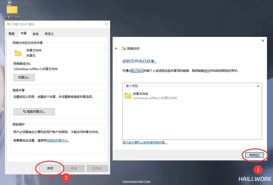Open 高级共享(D)... settings

(34, 112)
